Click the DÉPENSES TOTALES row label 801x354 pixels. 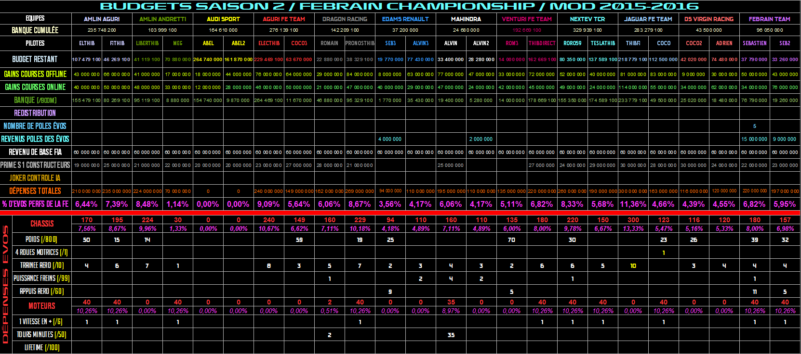coord(35,191)
